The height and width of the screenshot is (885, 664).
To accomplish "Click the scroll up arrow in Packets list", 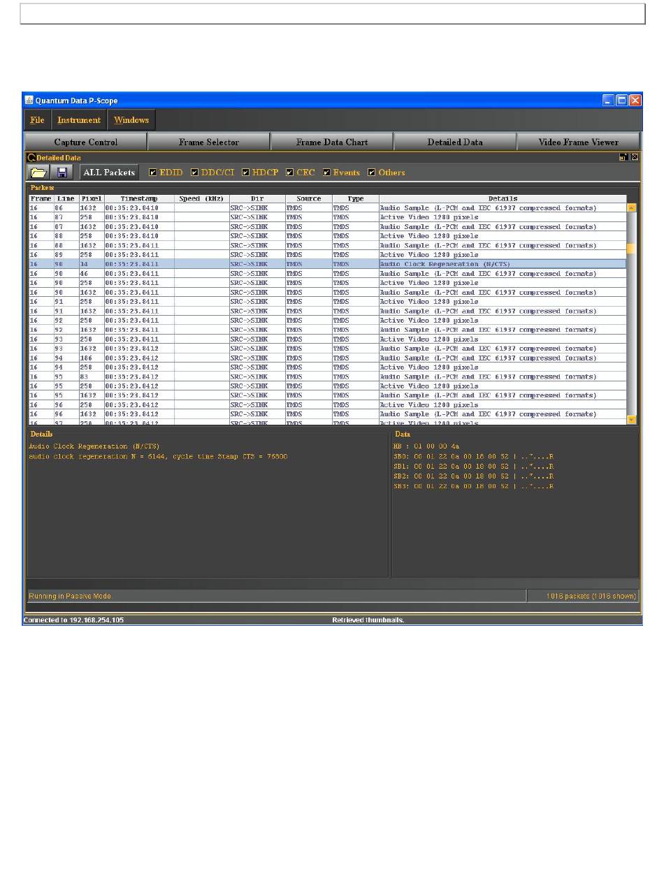I will coord(632,207).
